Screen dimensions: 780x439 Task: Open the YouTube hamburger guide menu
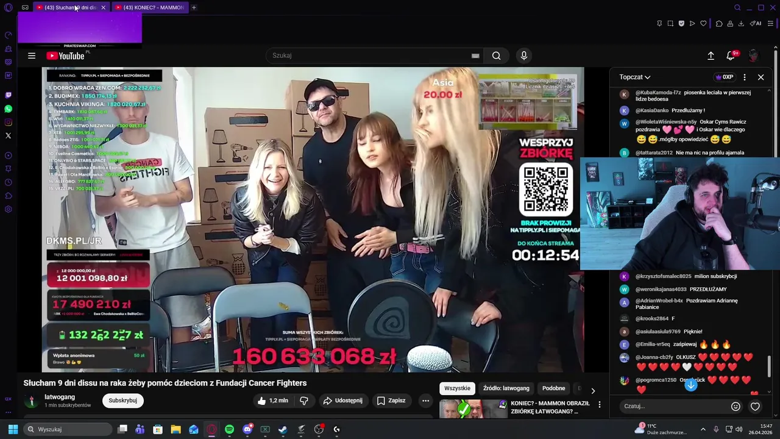click(x=32, y=55)
